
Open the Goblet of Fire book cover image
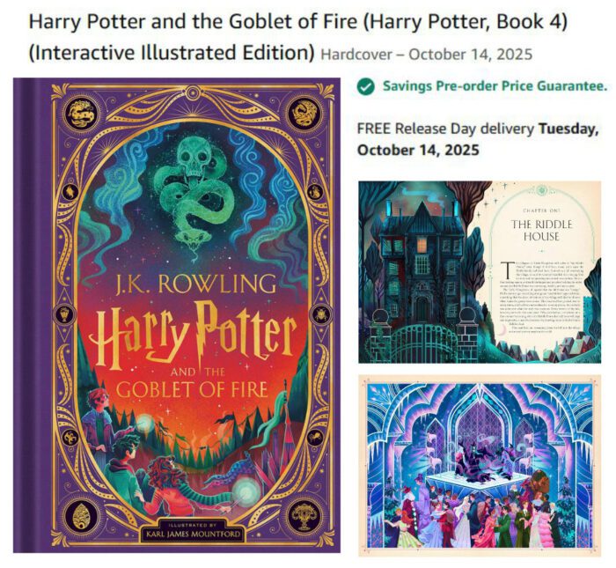click(177, 315)
